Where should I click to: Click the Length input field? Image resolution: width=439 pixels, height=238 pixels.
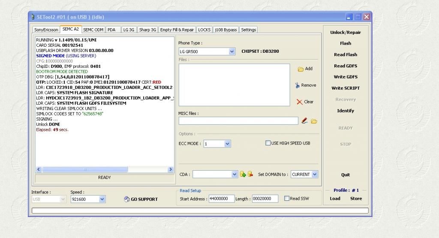pos(265,199)
